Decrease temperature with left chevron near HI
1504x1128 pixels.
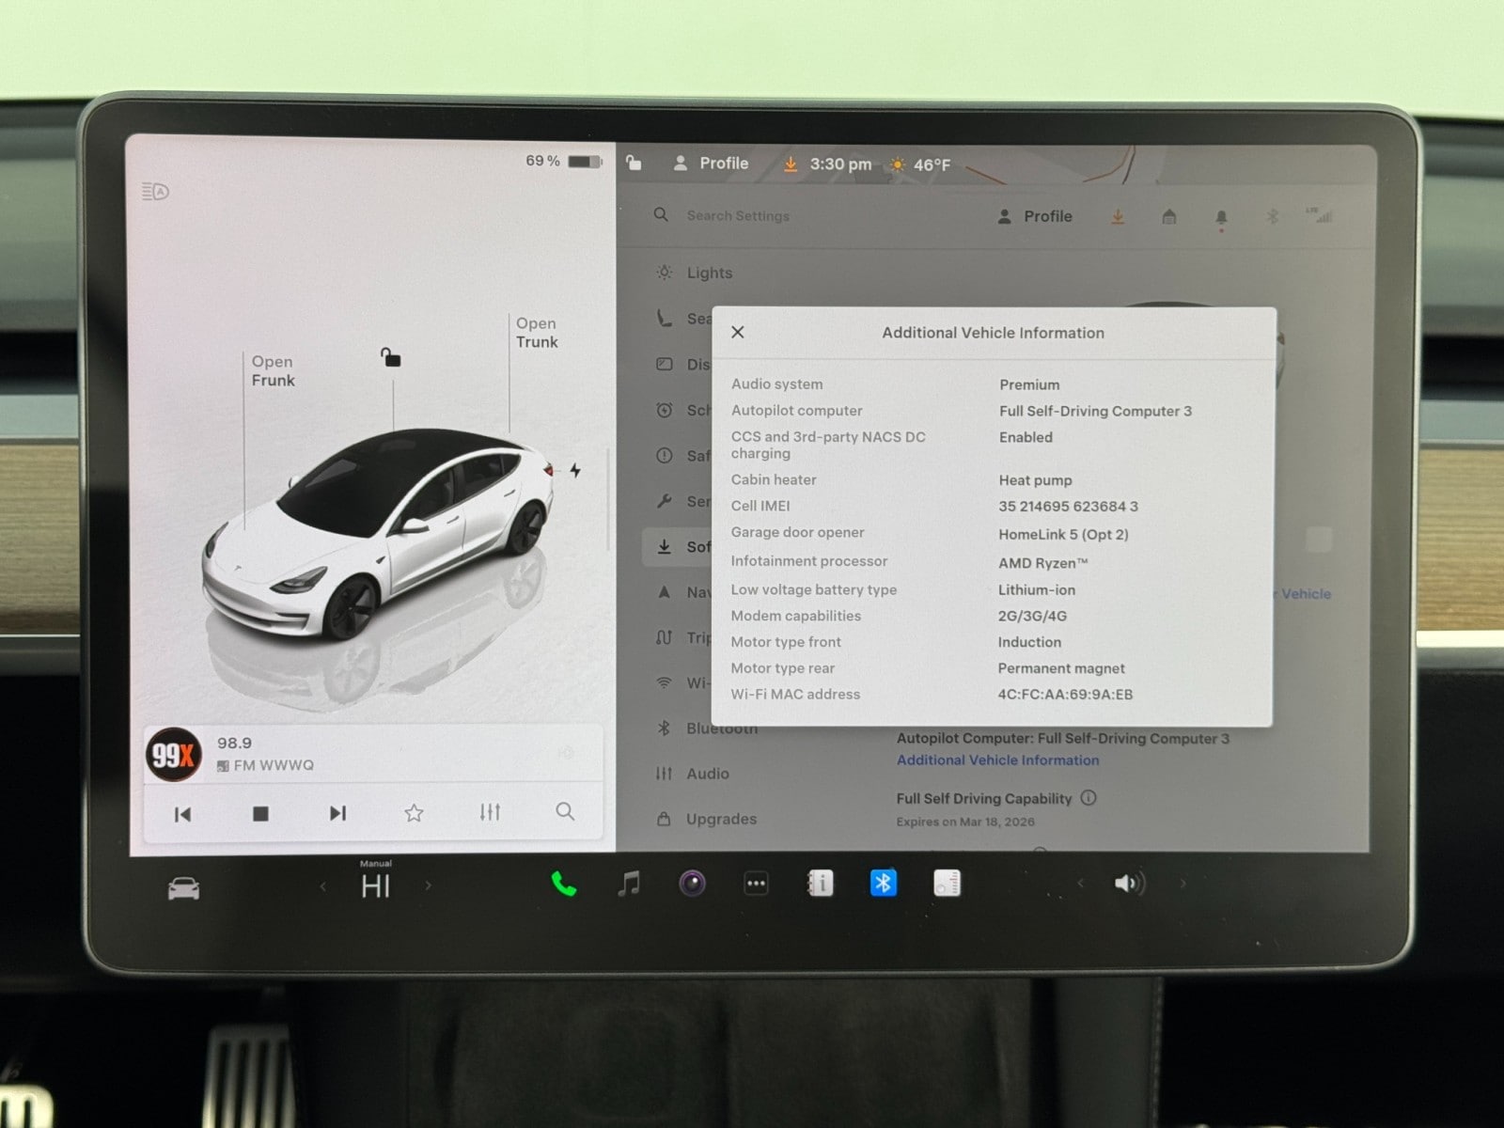pos(323,885)
